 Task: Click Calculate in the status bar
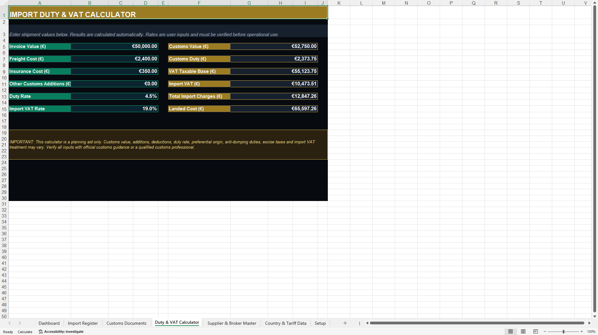[x=25, y=332]
